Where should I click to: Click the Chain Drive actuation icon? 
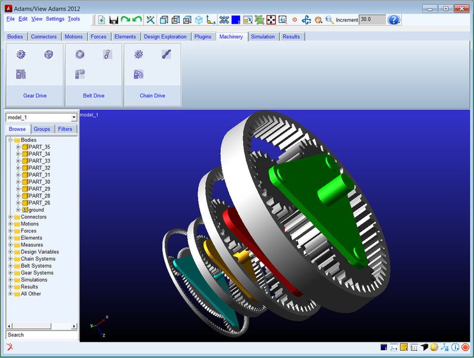pos(138,74)
